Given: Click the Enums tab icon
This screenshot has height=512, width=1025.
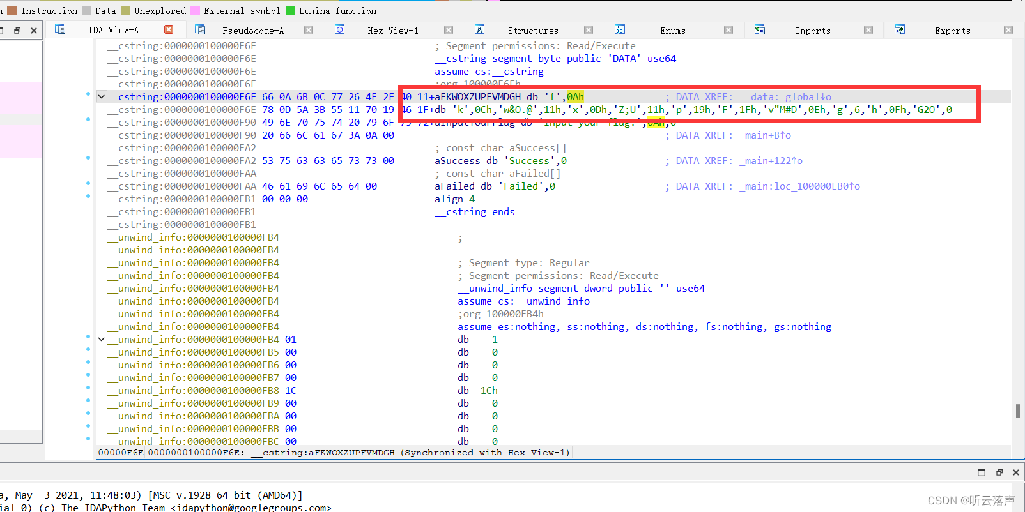Looking at the screenshot, I should tap(620, 29).
